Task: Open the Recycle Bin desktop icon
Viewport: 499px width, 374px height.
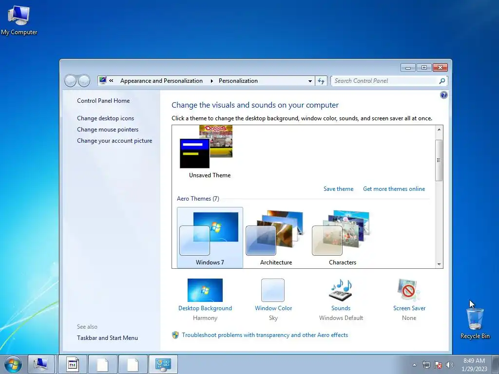Action: [475, 323]
